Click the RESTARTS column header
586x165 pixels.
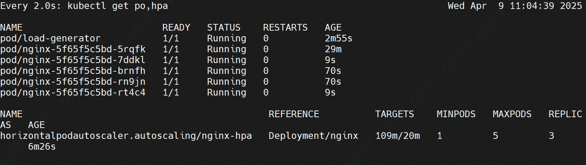(x=285, y=28)
